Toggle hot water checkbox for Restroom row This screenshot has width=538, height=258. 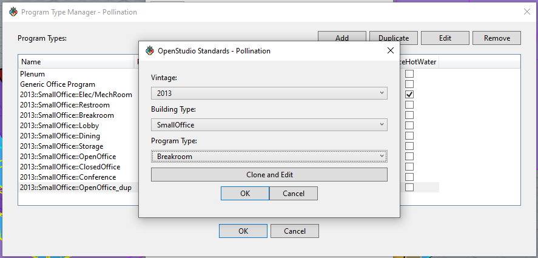tap(409, 105)
